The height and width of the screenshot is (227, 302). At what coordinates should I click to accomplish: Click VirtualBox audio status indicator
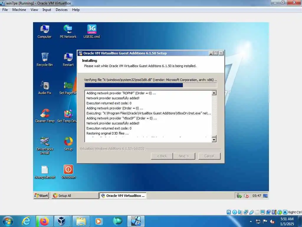(240, 212)
